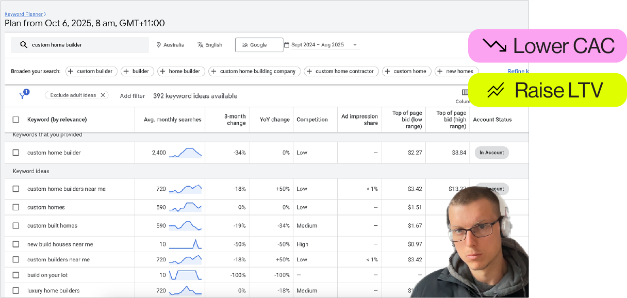Click trend chart for 'custom home builder'
Viewport: 627px width, 298px height.
pyautogui.click(x=185, y=153)
